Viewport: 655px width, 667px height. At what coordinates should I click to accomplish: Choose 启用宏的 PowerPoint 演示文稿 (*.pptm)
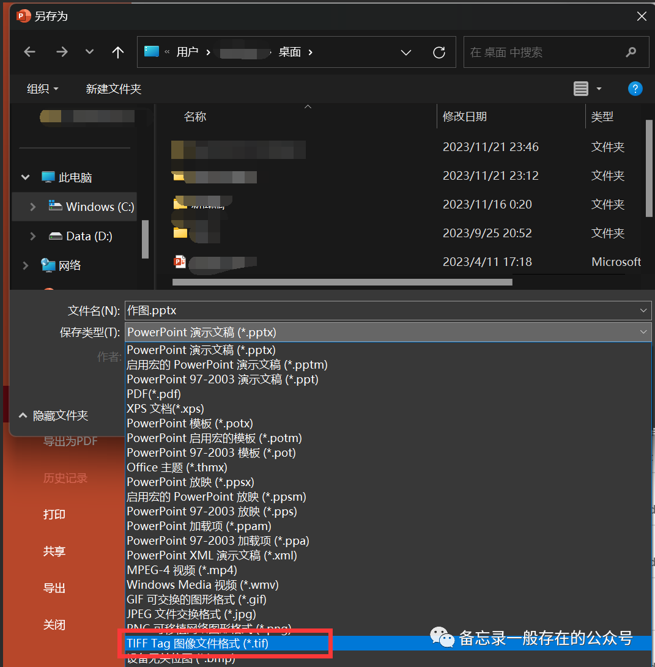tap(388, 365)
